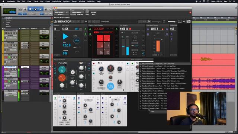Viewport: 238px width, 134px height.
Task: Click Envelope CYCLE button
Action: (x=61, y=122)
